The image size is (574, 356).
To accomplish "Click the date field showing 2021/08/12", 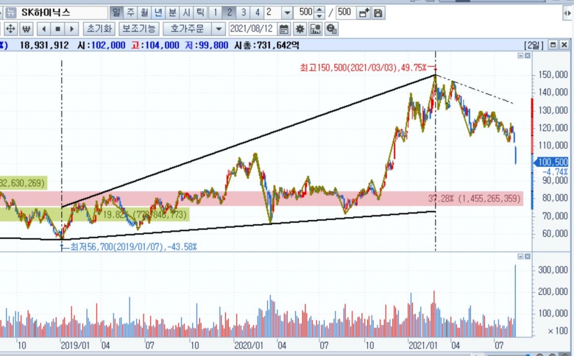I will (253, 29).
